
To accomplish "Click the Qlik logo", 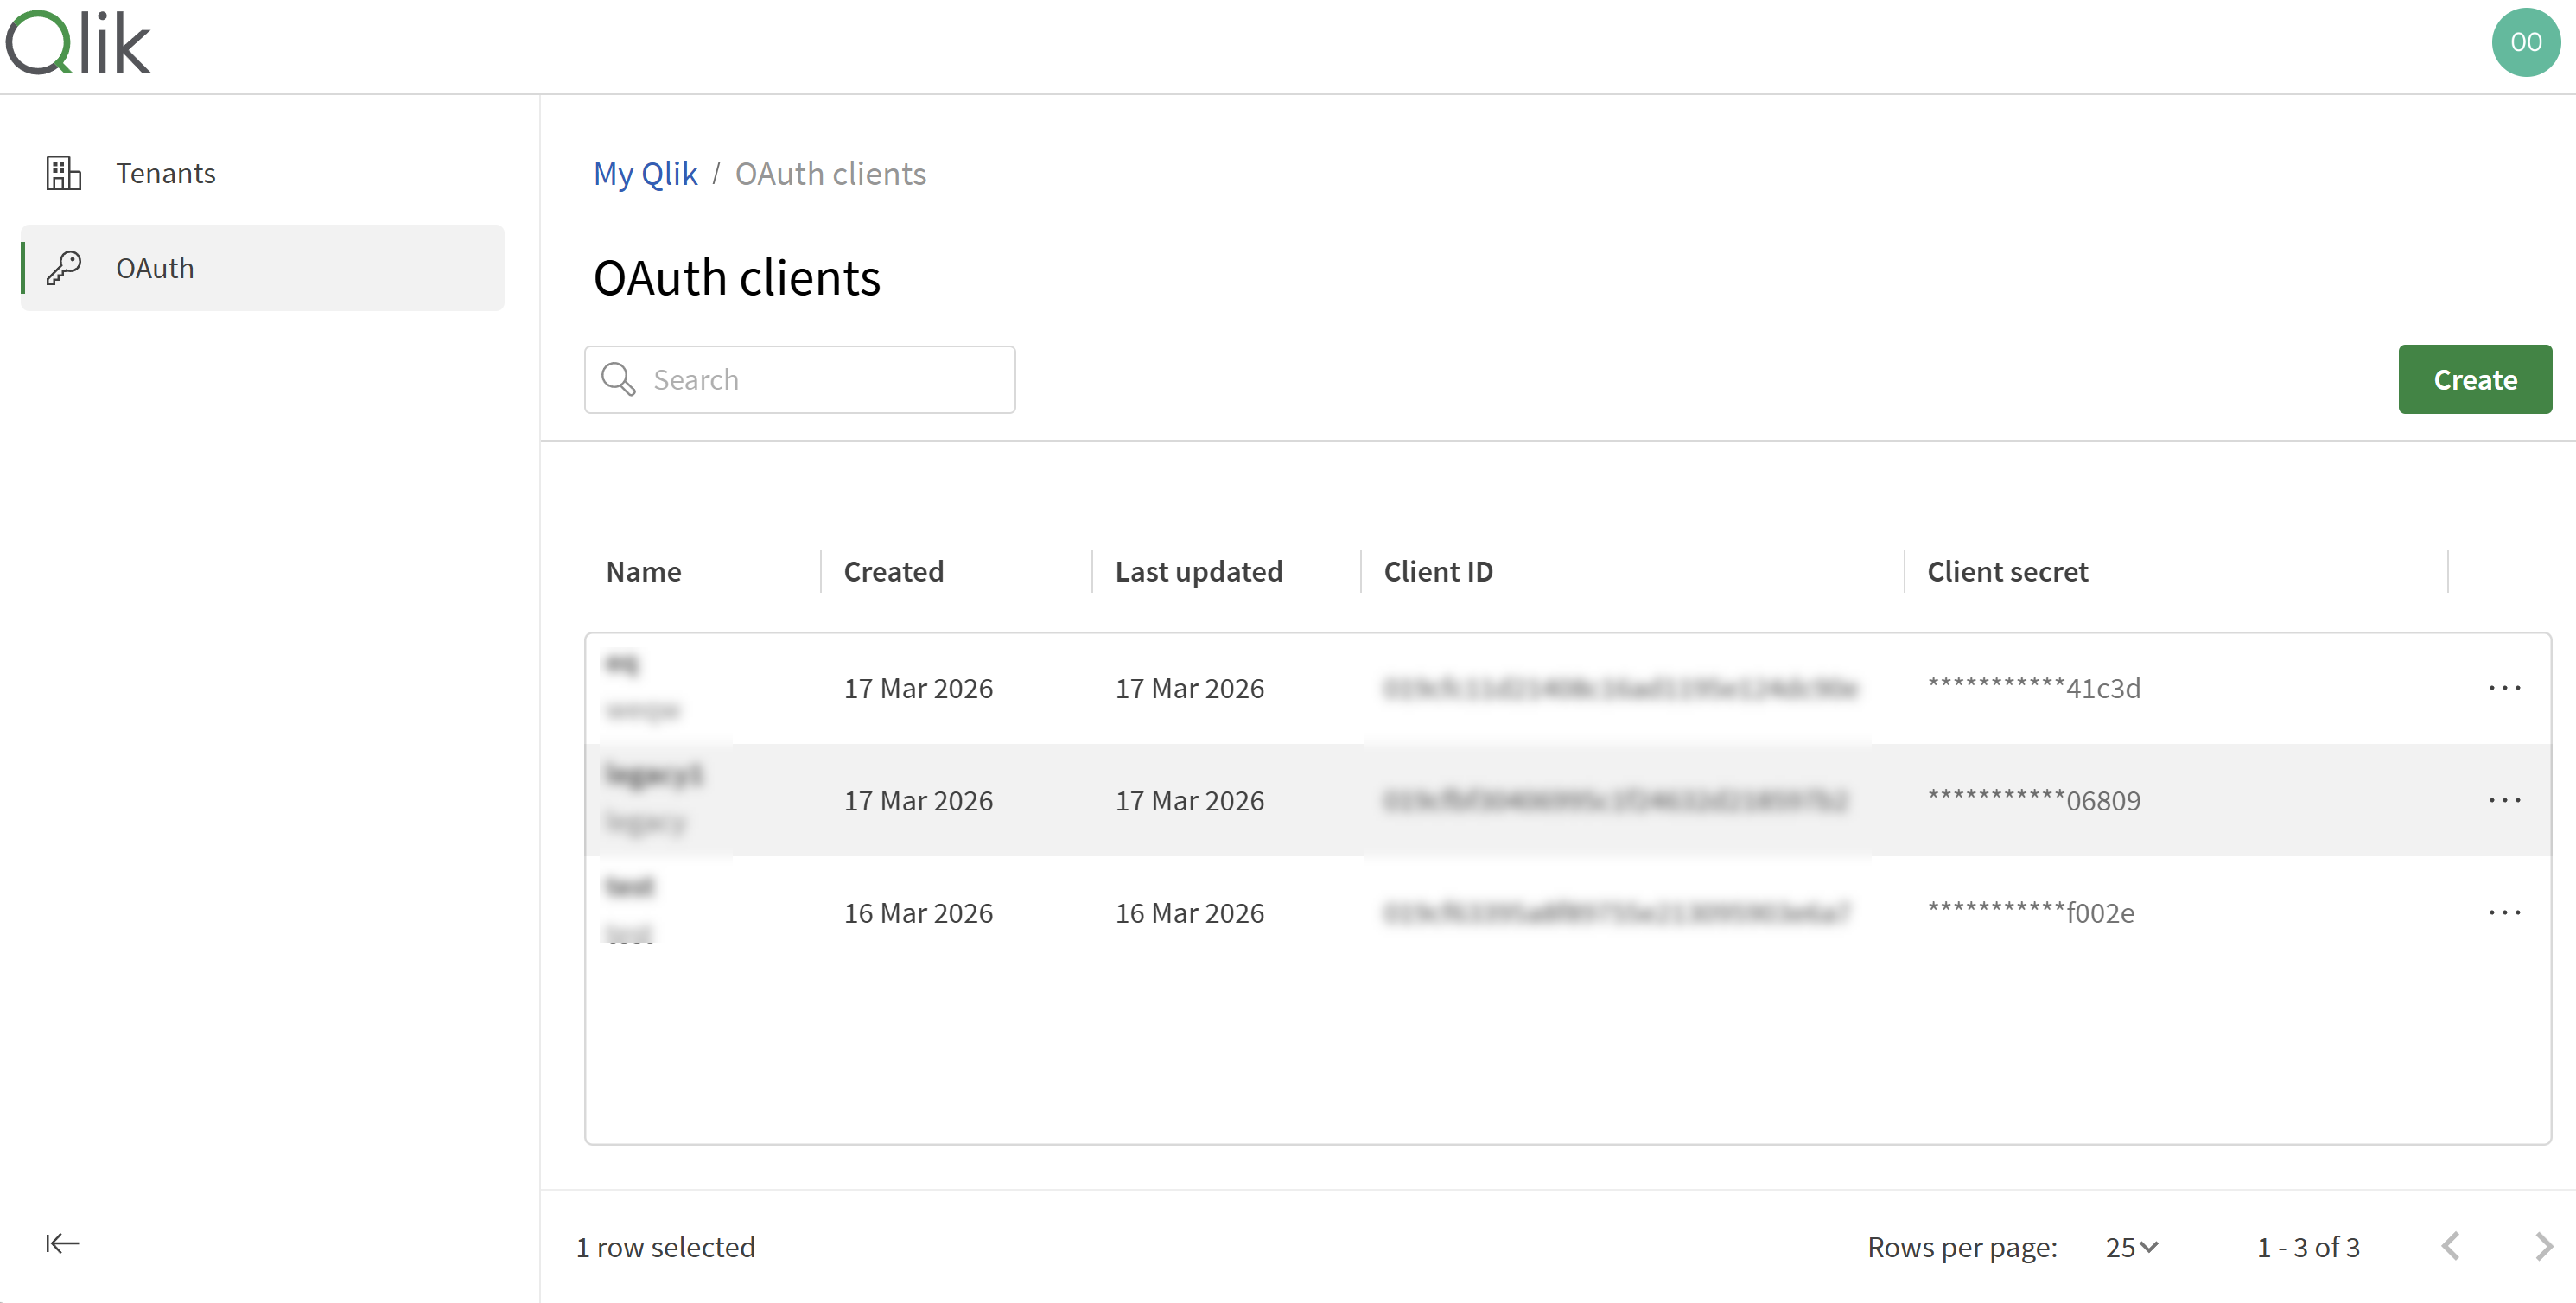I will pyautogui.click(x=78, y=42).
